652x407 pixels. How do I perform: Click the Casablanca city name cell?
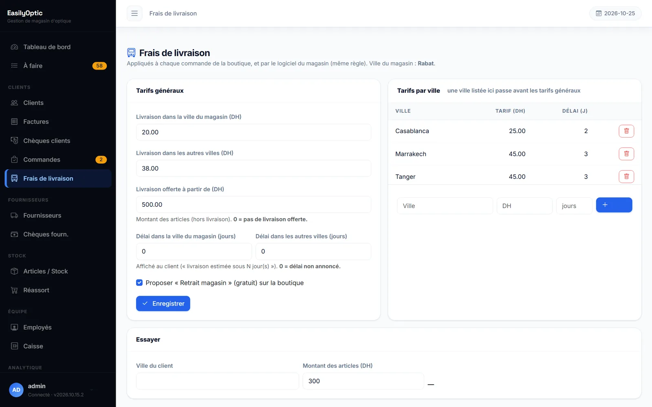click(x=412, y=131)
